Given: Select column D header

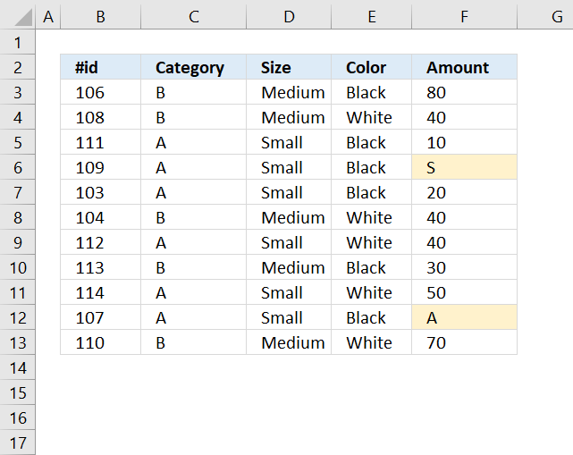Looking at the screenshot, I should [x=289, y=16].
